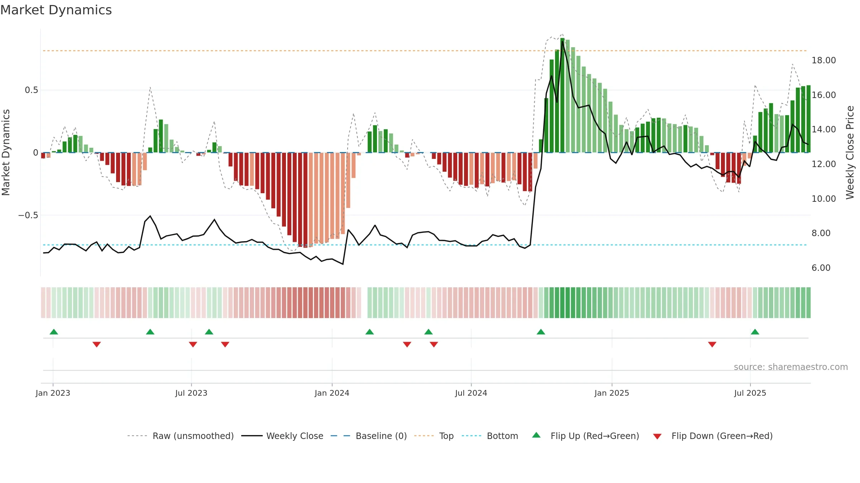Click the red flip-down triangle near May 2025
Image resolution: width=860 pixels, height=483 pixels.
712,345
